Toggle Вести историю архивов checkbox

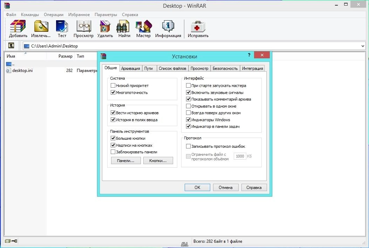click(113, 113)
